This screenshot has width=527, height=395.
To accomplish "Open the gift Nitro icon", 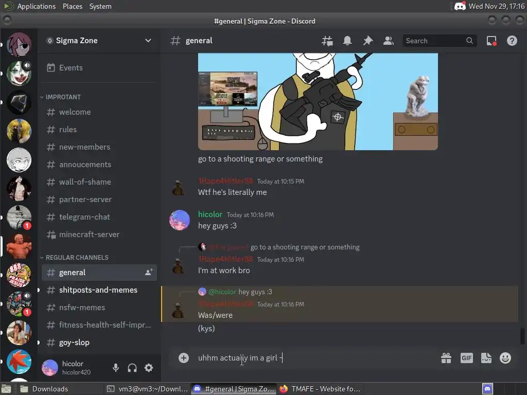I will tap(446, 358).
